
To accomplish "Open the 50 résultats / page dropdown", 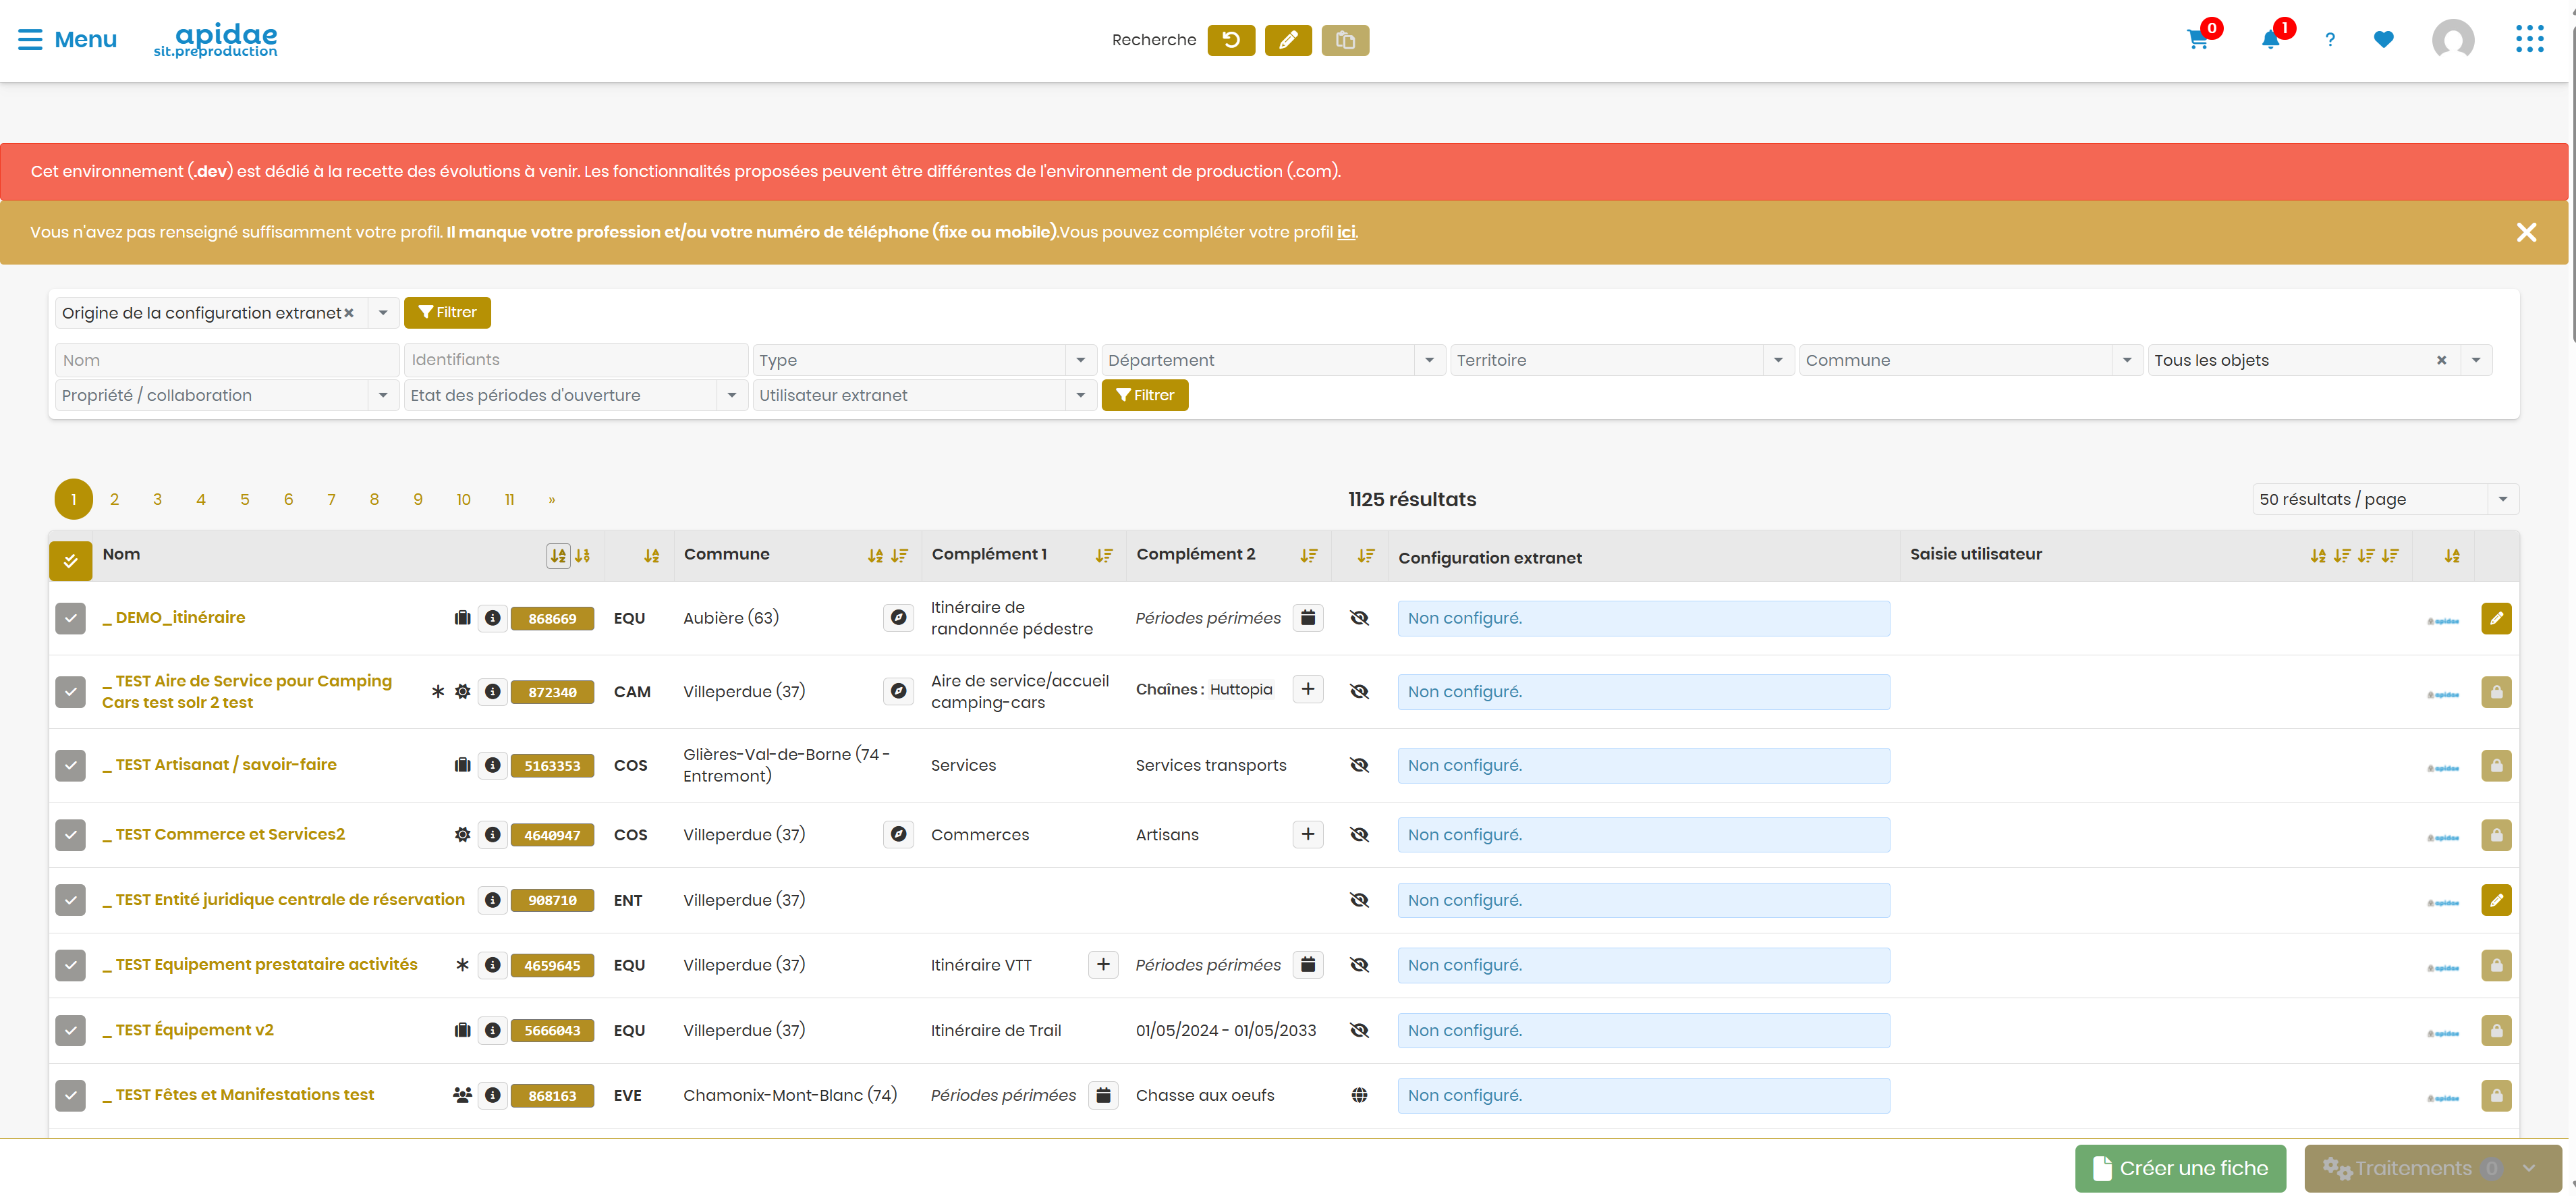I will coord(2385,499).
